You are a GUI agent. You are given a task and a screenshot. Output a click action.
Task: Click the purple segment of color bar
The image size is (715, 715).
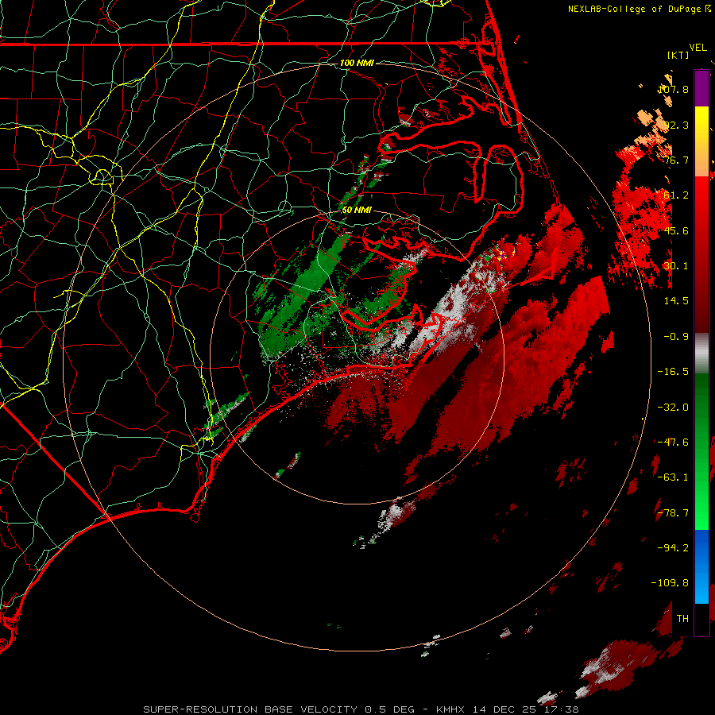701,89
